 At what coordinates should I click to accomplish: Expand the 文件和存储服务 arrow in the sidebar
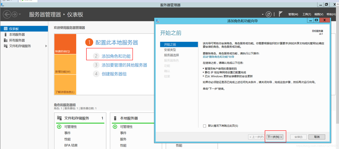click(x=46, y=46)
